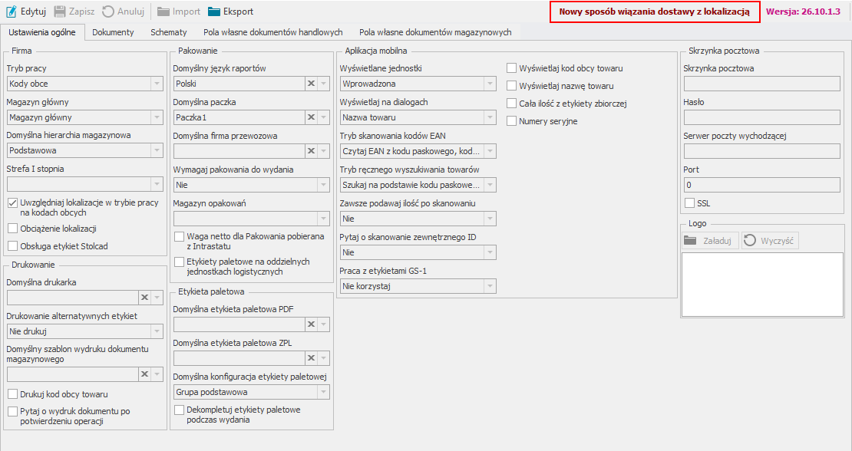Expand the Wyświetlane jednostki dropdown
Image resolution: width=852 pixels, height=451 pixels.
[x=490, y=84]
